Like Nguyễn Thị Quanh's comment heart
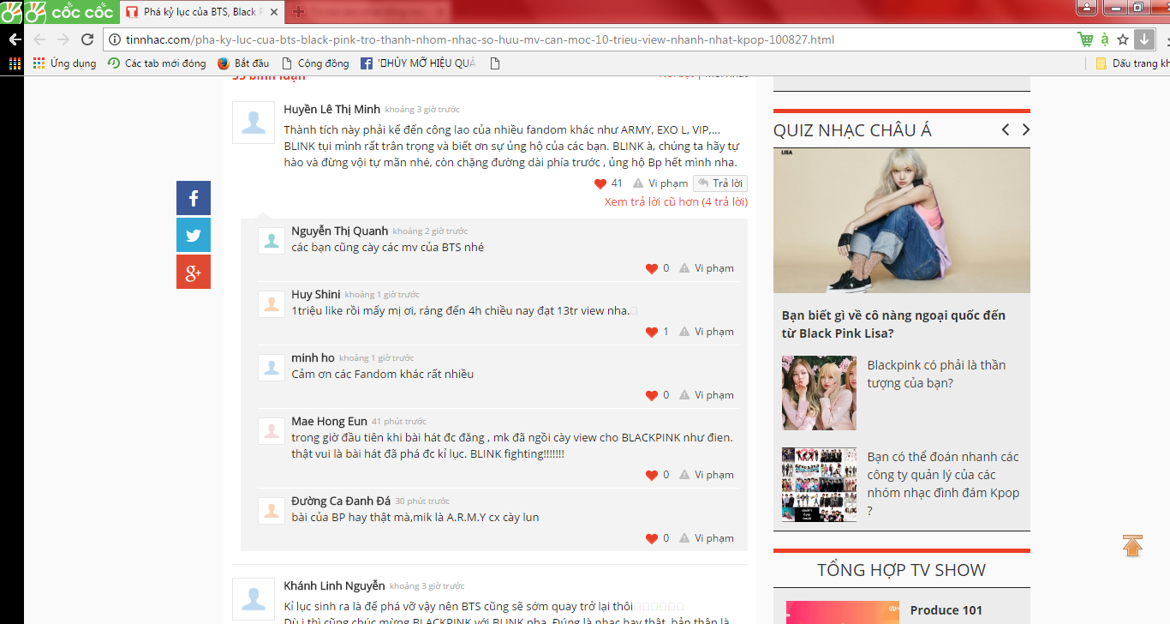 tap(652, 268)
